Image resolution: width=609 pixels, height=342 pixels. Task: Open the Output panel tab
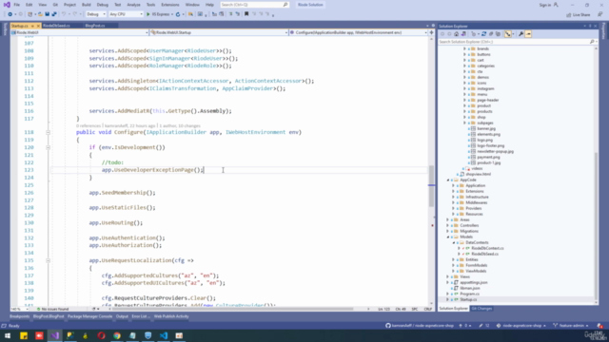[122, 316]
